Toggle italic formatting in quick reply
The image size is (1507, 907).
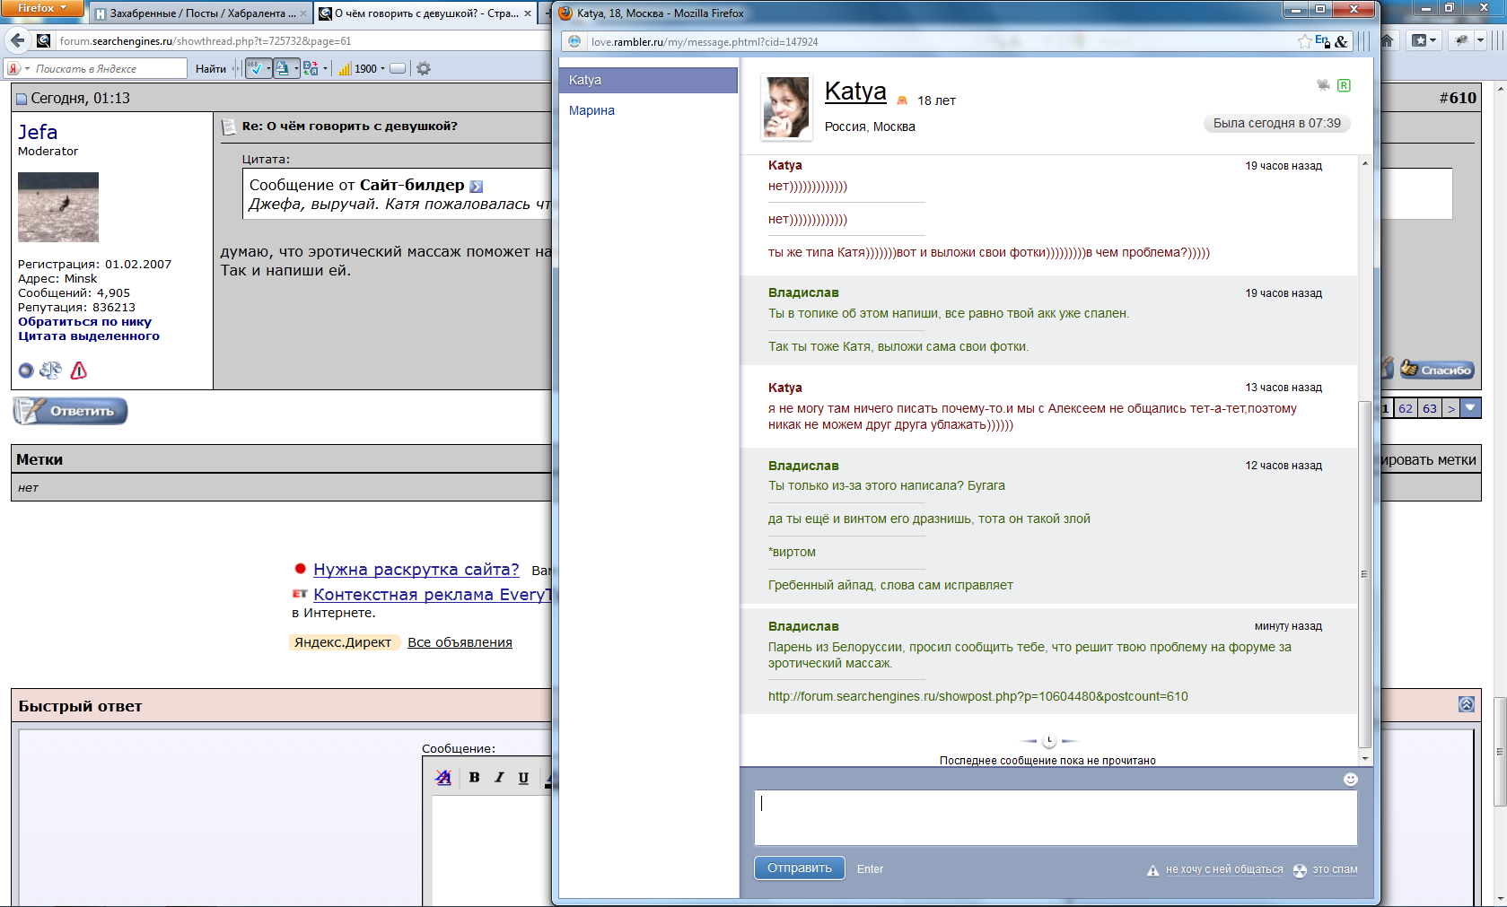coord(499,778)
